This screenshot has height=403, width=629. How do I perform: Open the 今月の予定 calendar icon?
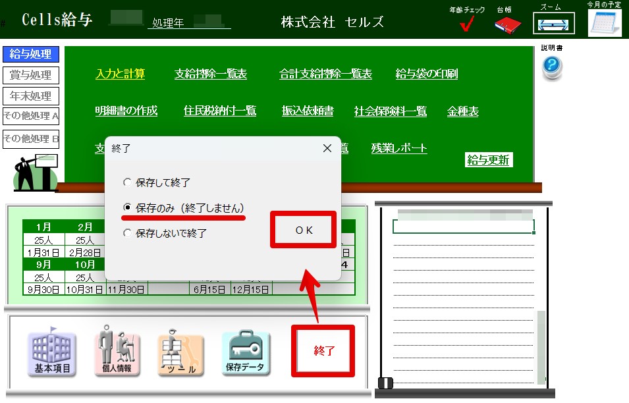[x=605, y=23]
